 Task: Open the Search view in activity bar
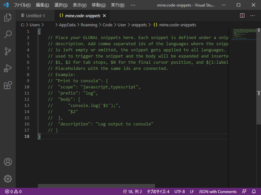8,34
